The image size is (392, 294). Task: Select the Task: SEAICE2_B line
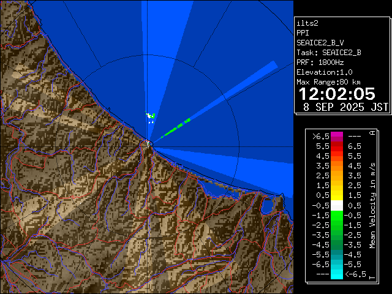[x=328, y=52]
